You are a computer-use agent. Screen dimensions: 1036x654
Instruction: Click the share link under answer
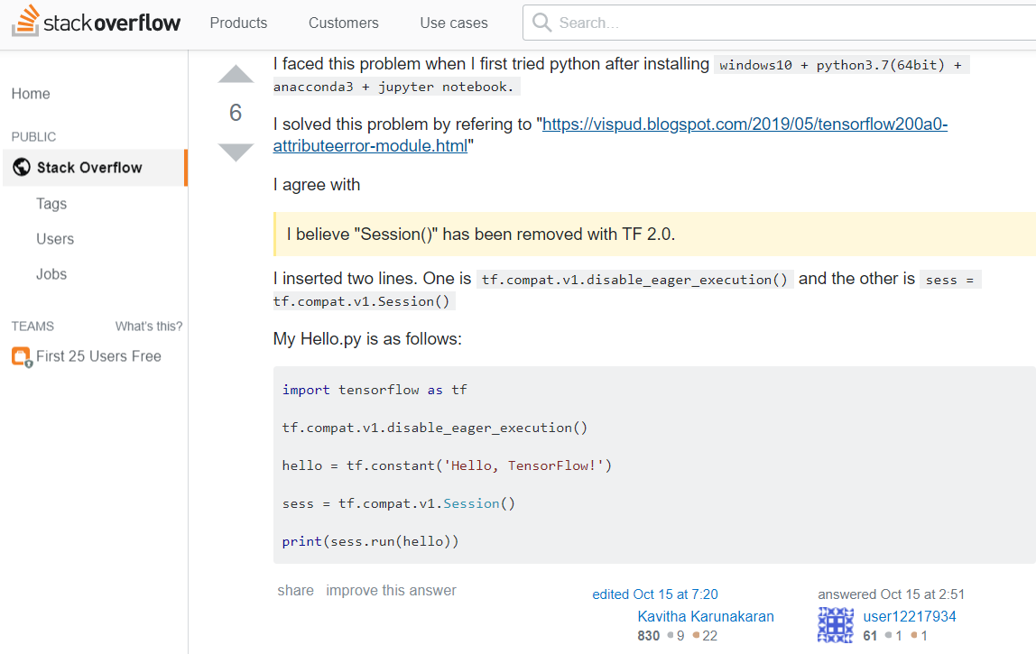[295, 591]
